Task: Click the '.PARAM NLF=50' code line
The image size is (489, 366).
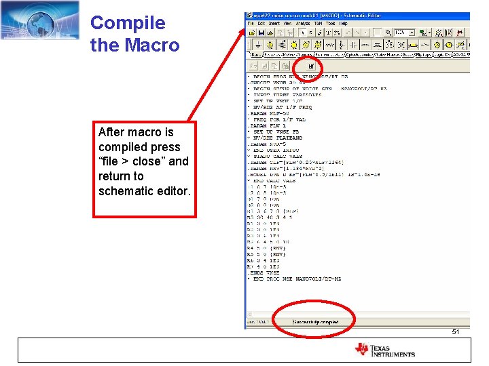Action: click(x=268, y=114)
